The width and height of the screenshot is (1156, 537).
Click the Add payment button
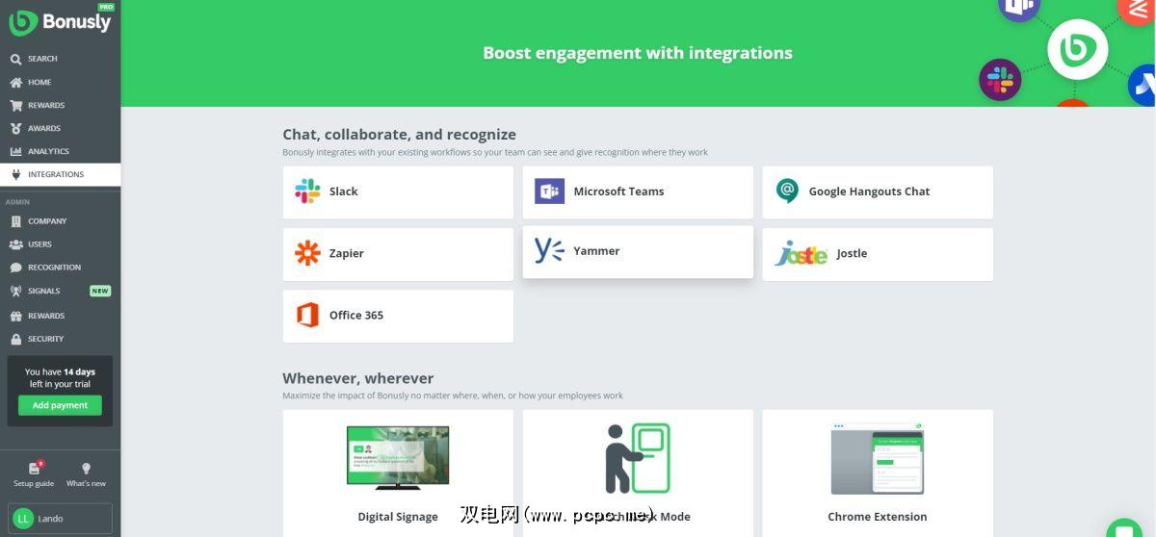tap(60, 405)
